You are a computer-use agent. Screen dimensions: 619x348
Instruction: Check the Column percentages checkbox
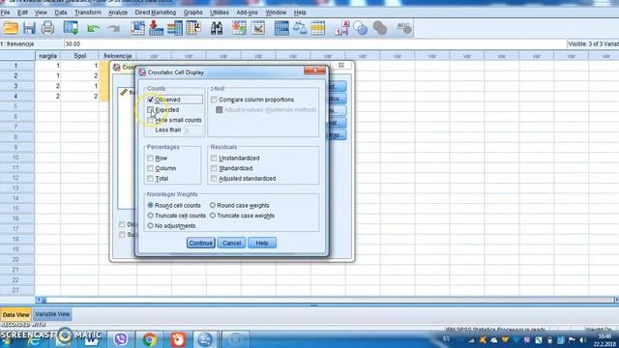tap(151, 168)
